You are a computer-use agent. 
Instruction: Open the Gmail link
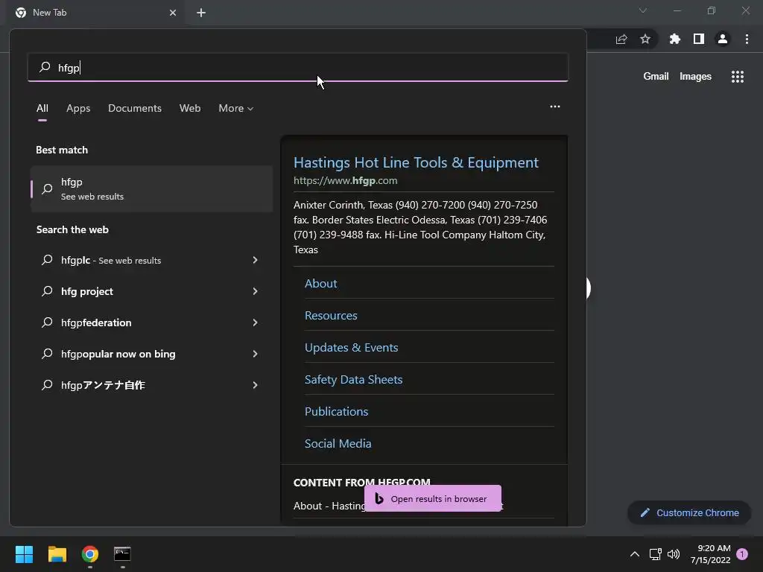tap(656, 77)
